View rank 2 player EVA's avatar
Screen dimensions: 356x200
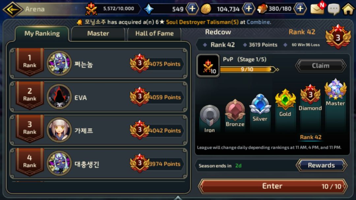[x=59, y=97]
